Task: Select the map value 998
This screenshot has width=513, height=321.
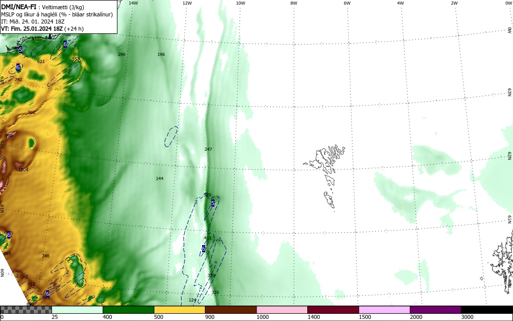Action: [9, 135]
